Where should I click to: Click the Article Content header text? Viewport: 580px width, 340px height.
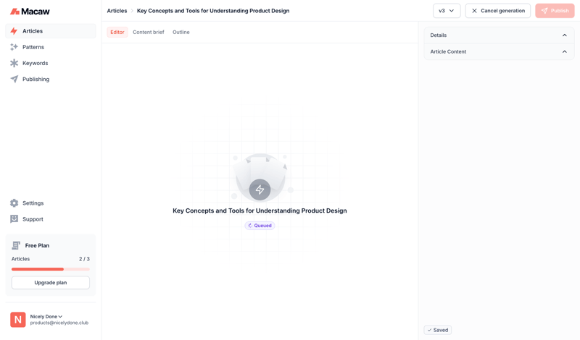pos(448,51)
